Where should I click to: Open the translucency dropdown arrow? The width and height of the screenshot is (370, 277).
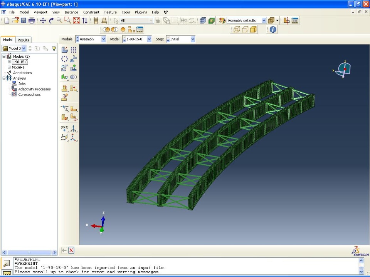point(277,21)
